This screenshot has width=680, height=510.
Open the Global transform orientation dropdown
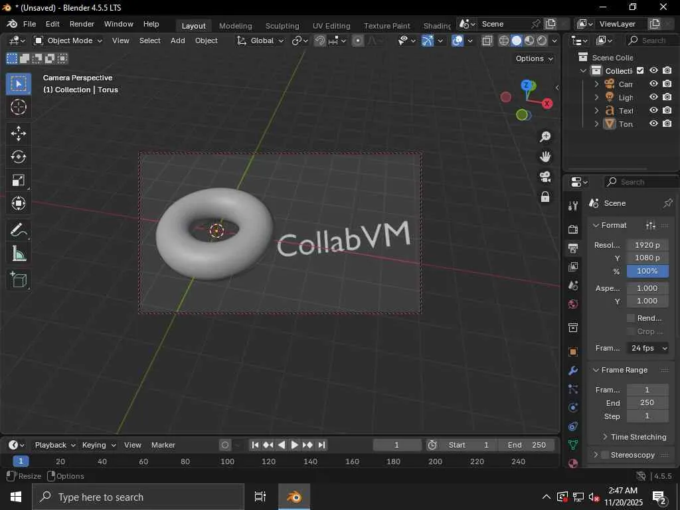tap(260, 41)
